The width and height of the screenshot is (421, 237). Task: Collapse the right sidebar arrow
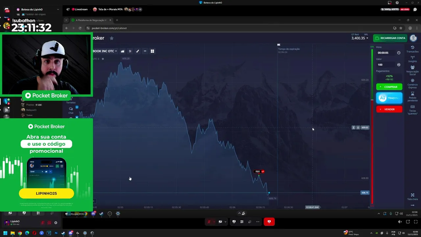(412, 205)
